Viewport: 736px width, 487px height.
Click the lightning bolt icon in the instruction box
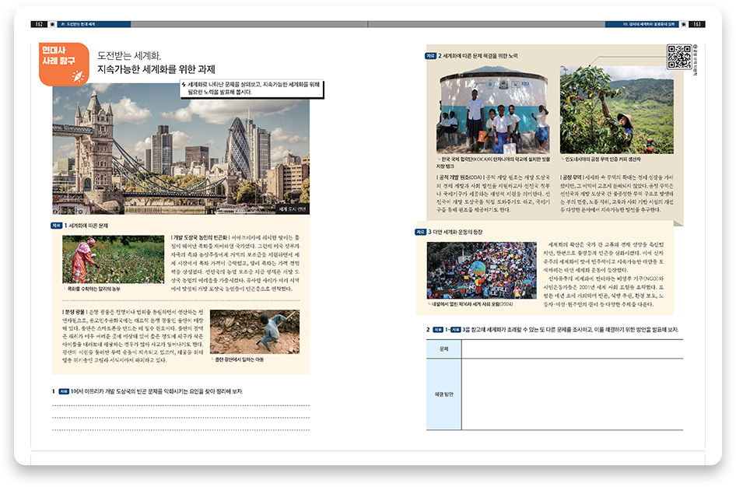pos(184,85)
